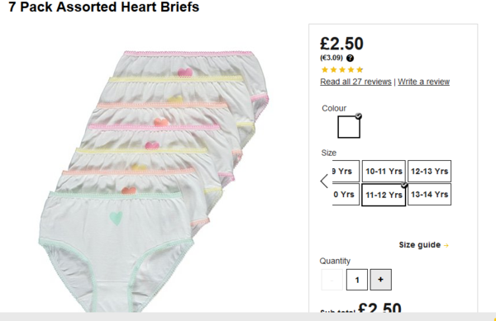Select the white colour swatch

[349, 127]
